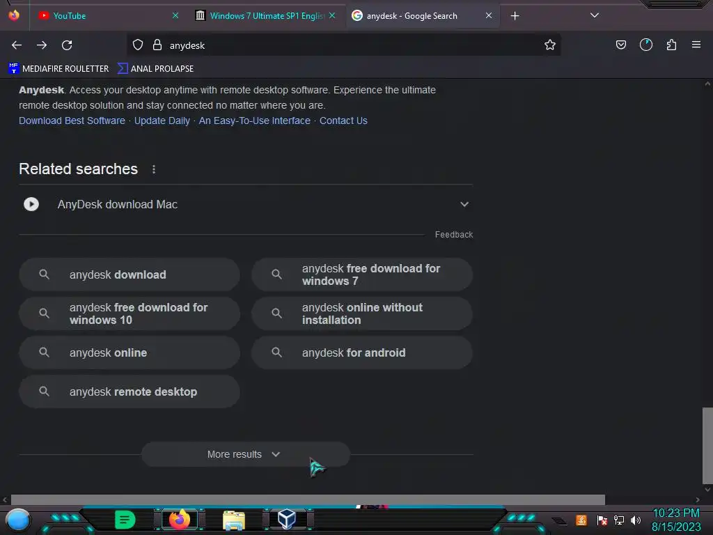Open the Contact Us link

click(343, 121)
